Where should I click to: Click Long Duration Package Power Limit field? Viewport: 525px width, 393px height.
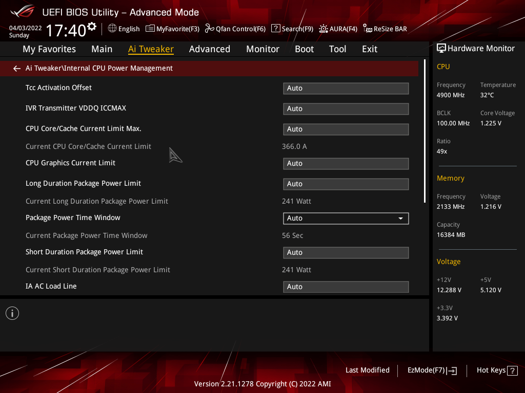(346, 184)
